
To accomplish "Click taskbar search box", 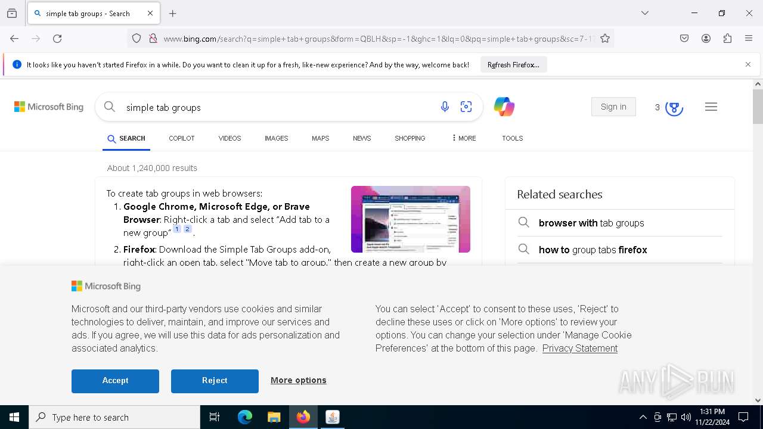I will pyautogui.click(x=114, y=417).
